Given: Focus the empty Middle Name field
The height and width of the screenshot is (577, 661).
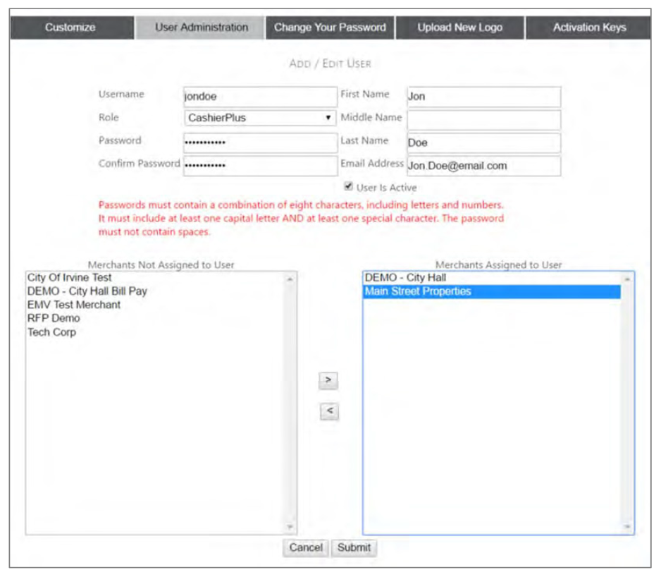Looking at the screenshot, I should tap(483, 119).
